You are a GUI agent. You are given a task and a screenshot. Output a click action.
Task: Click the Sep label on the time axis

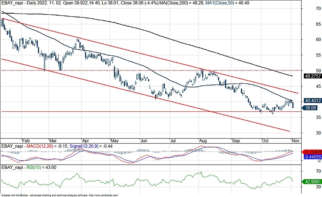(x=236, y=141)
